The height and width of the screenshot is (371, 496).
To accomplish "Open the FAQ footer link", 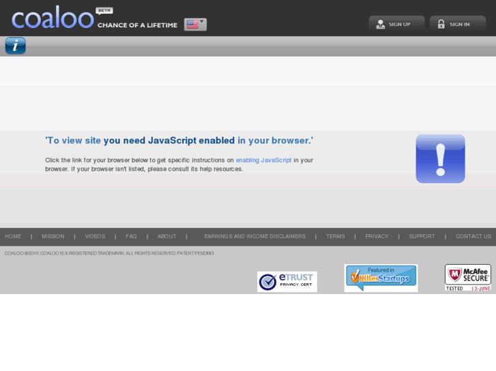I will [131, 236].
